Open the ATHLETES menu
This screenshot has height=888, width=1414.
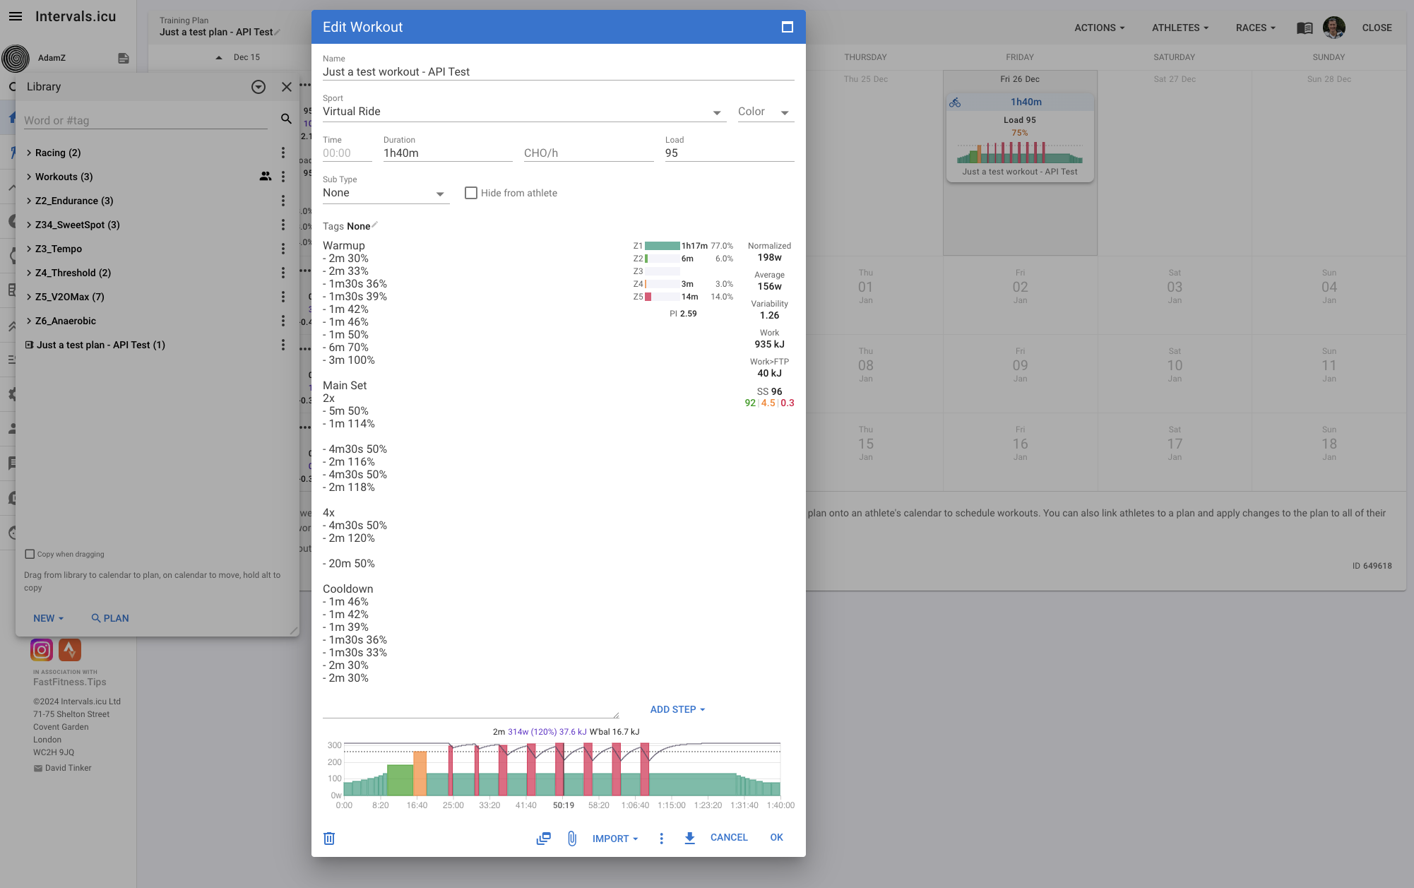[x=1180, y=28]
